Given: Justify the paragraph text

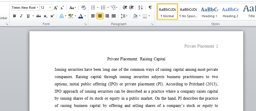Looking at the screenshot, I should click(114, 16).
